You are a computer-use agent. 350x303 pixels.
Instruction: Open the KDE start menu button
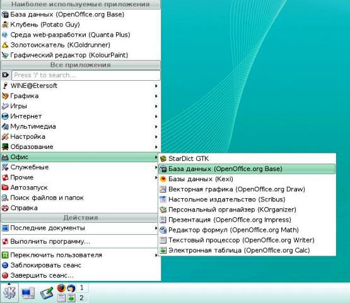(x=9, y=292)
